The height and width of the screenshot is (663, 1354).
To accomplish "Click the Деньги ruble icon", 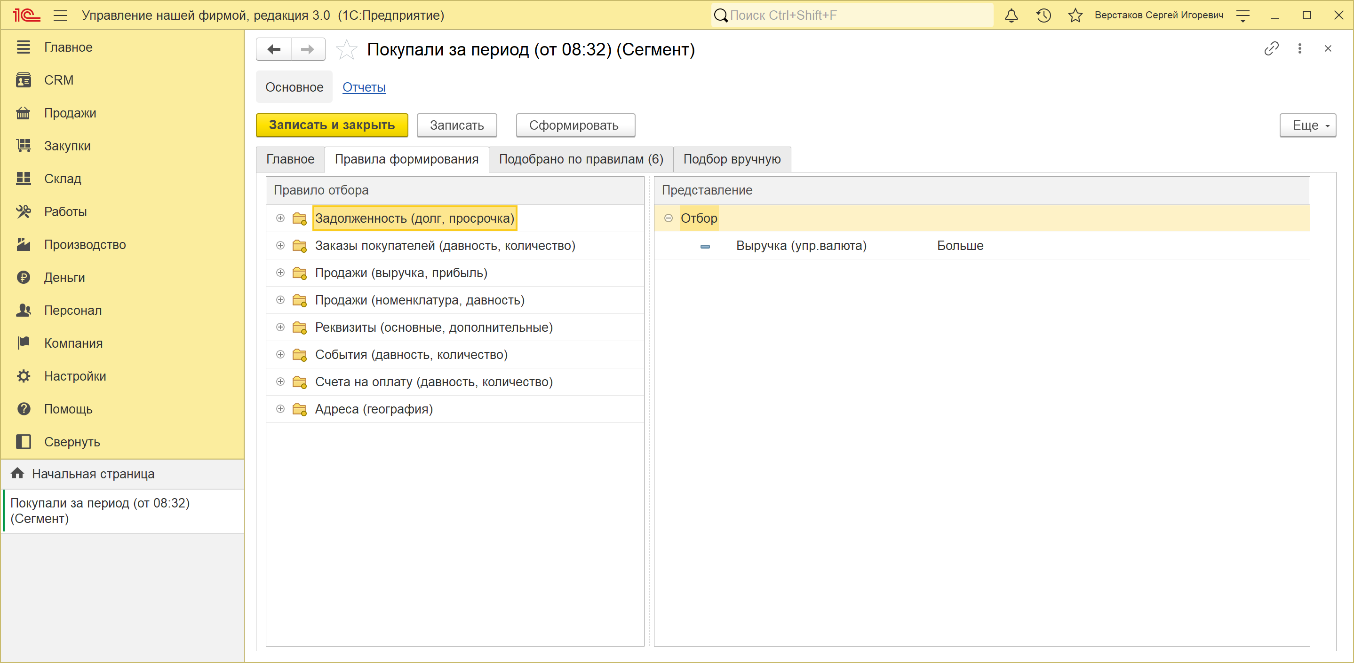I will (23, 278).
